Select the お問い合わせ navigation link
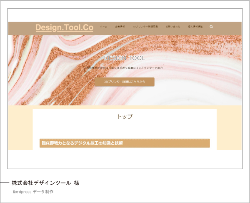The width and height of the screenshot is (250, 203). tap(173, 27)
